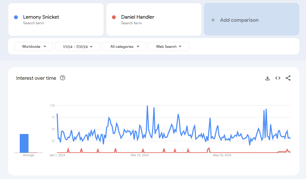This screenshot has height=179, width=306.
Task: Open the embed code icon
Action: (278, 78)
